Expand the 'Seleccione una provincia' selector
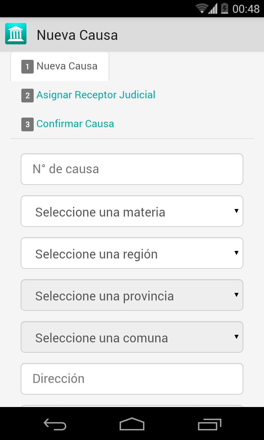Image resolution: width=264 pixels, height=440 pixels. click(x=132, y=295)
